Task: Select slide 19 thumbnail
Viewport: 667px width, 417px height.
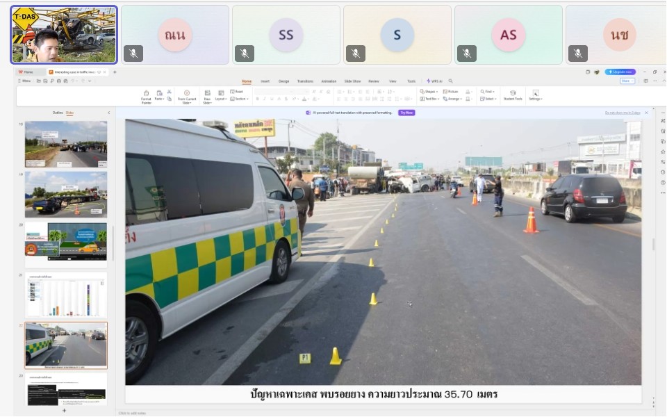Action: tap(66, 195)
